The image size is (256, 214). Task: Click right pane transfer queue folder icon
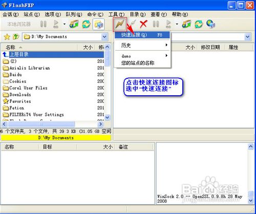tap(187, 24)
